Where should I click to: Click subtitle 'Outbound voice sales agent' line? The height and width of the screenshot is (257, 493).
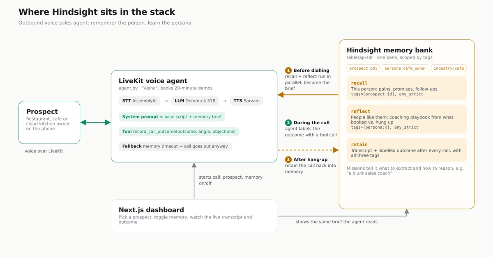click(x=105, y=23)
